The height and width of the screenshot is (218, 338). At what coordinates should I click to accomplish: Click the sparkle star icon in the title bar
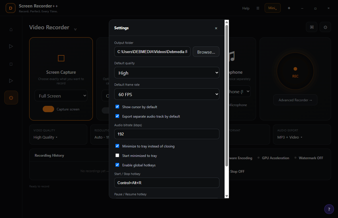click(289, 8)
